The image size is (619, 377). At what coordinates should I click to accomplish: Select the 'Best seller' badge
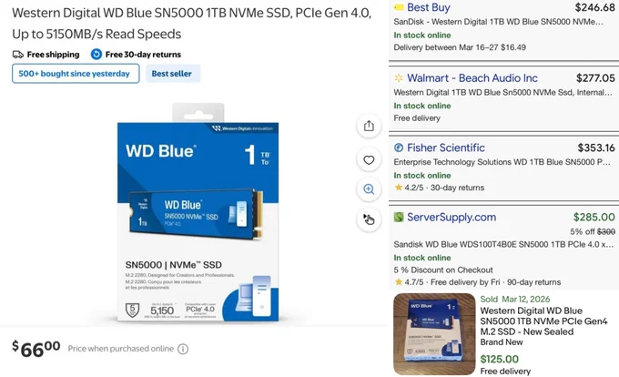173,74
